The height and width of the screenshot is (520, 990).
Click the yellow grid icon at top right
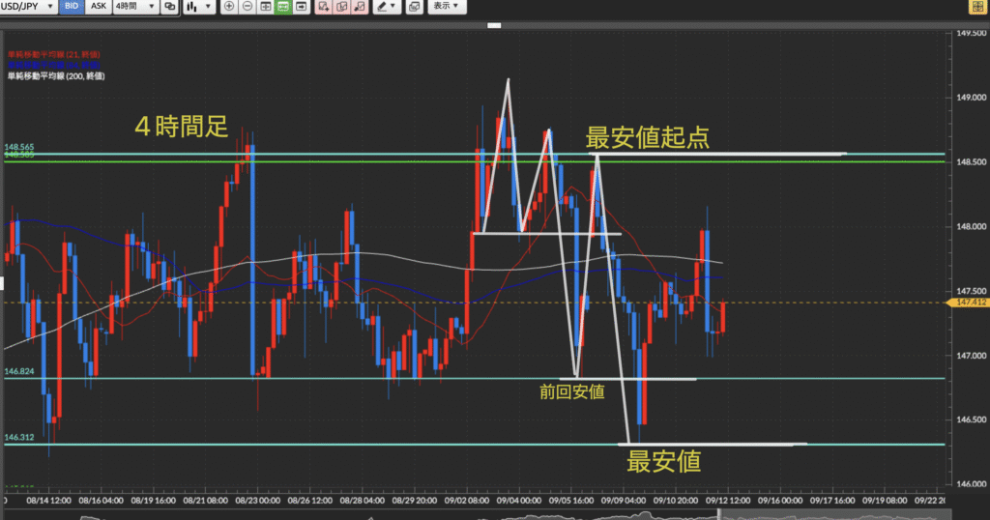978,7
